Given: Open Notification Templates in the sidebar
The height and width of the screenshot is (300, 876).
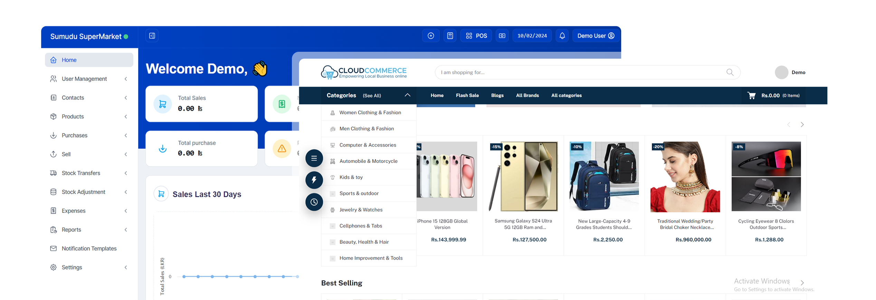Looking at the screenshot, I should point(89,248).
